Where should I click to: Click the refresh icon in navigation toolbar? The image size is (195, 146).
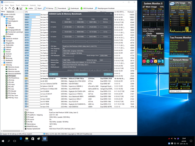(13, 9)
